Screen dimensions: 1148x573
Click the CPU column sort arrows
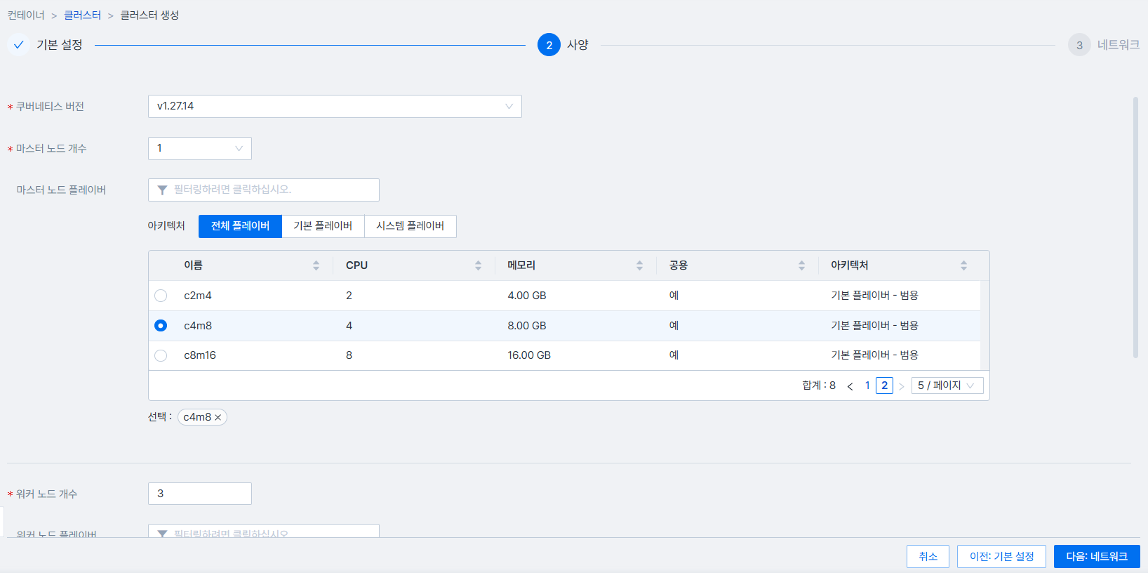478,265
